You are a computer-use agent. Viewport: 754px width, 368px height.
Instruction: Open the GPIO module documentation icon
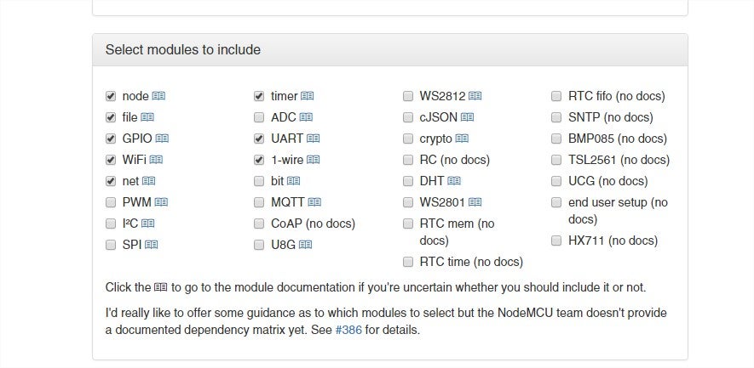tap(162, 139)
